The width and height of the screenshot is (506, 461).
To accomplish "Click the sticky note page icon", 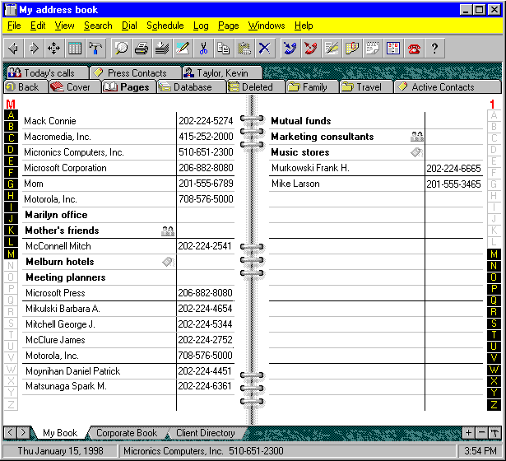I will 373,49.
